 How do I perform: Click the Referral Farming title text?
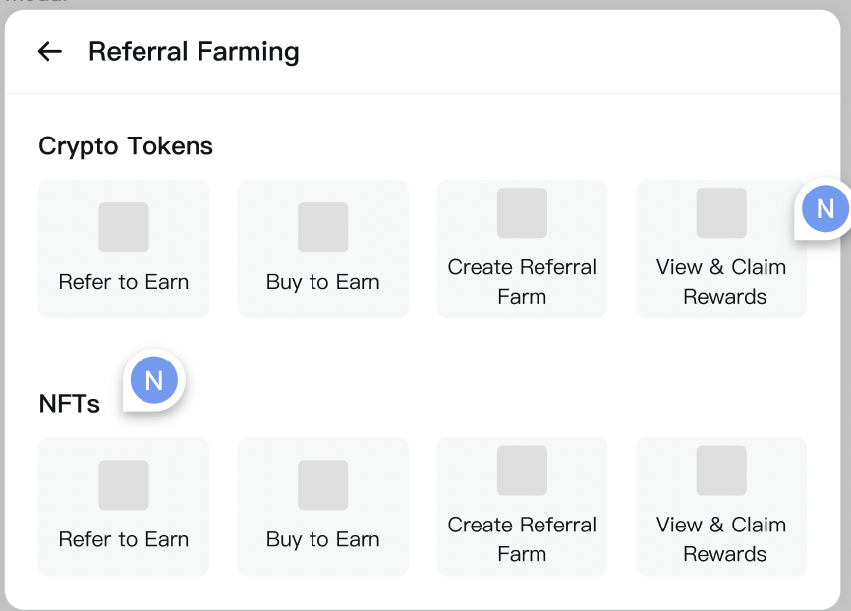point(194,52)
